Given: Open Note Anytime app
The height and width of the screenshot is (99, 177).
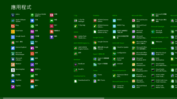Looking at the screenshot, I should (x=13, y=70).
